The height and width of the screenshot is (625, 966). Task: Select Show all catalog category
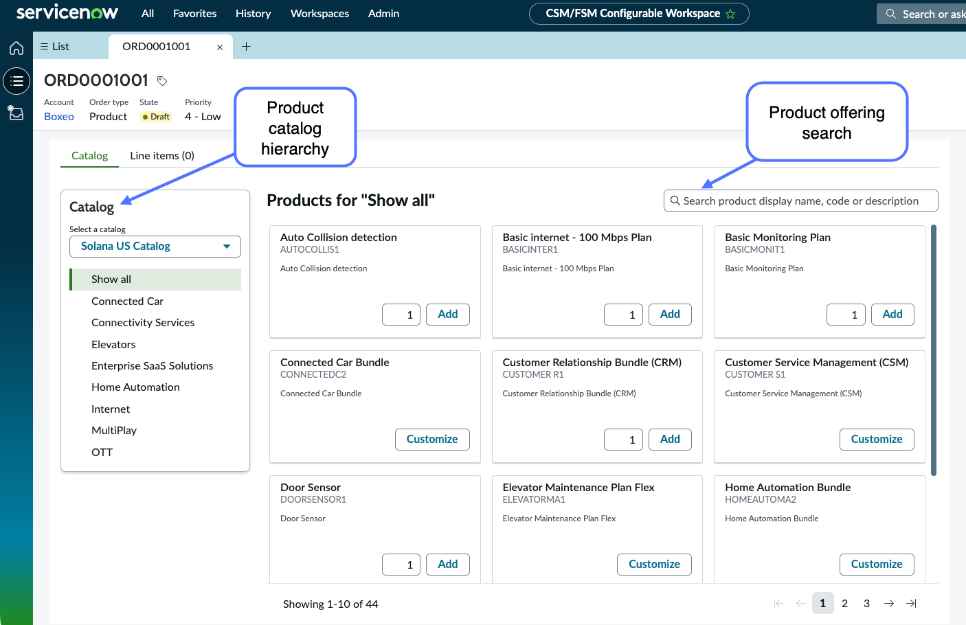[155, 280]
